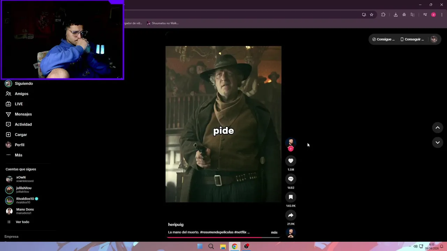Bookmark this page with the star icon

click(x=372, y=15)
